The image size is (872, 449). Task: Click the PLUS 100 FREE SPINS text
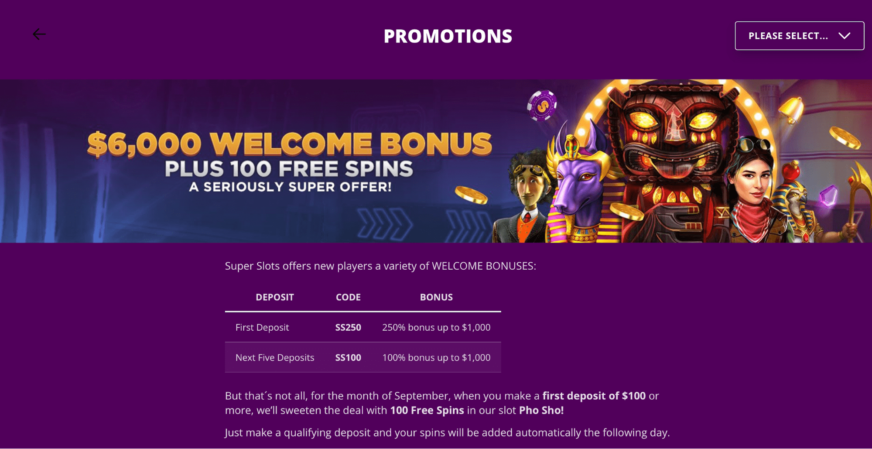click(x=289, y=169)
